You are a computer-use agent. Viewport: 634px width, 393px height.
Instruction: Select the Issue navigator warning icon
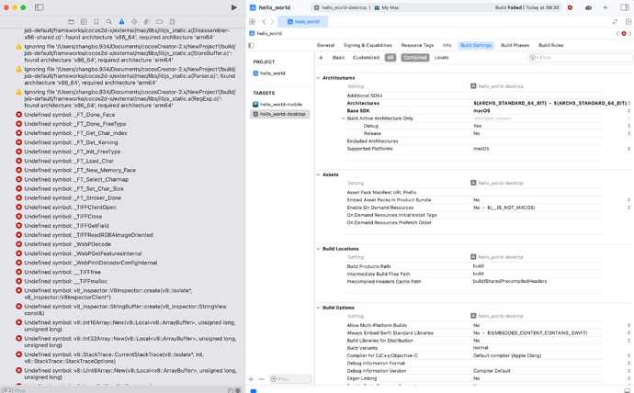[x=121, y=22]
